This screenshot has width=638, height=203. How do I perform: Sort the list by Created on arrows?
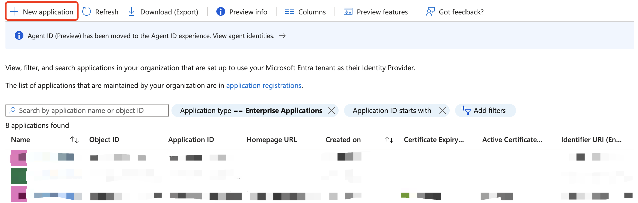point(389,140)
